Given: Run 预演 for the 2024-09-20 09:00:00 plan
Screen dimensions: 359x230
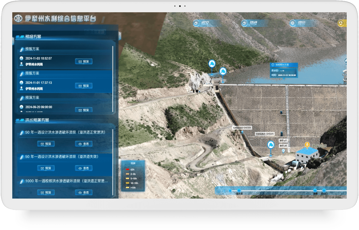Looking at the screenshot, I should (x=84, y=110).
